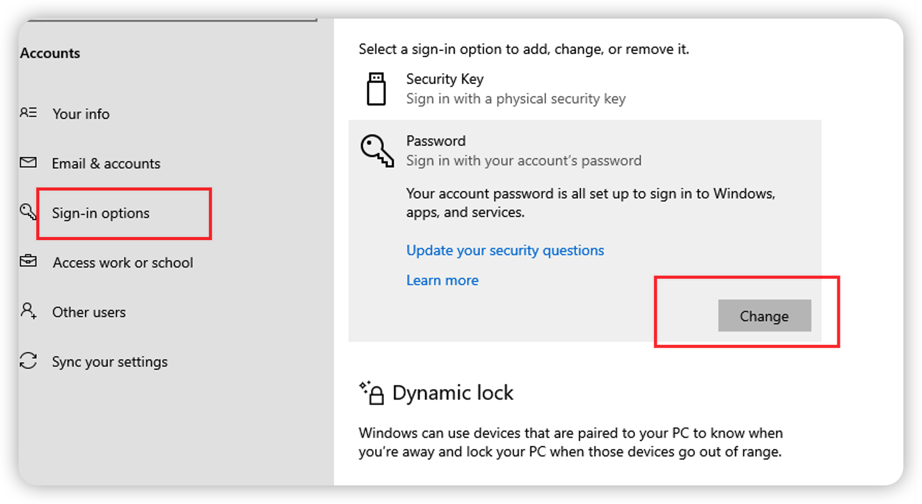922x504 pixels.
Task: Collapse the Password sign-in option header
Action: point(523,151)
